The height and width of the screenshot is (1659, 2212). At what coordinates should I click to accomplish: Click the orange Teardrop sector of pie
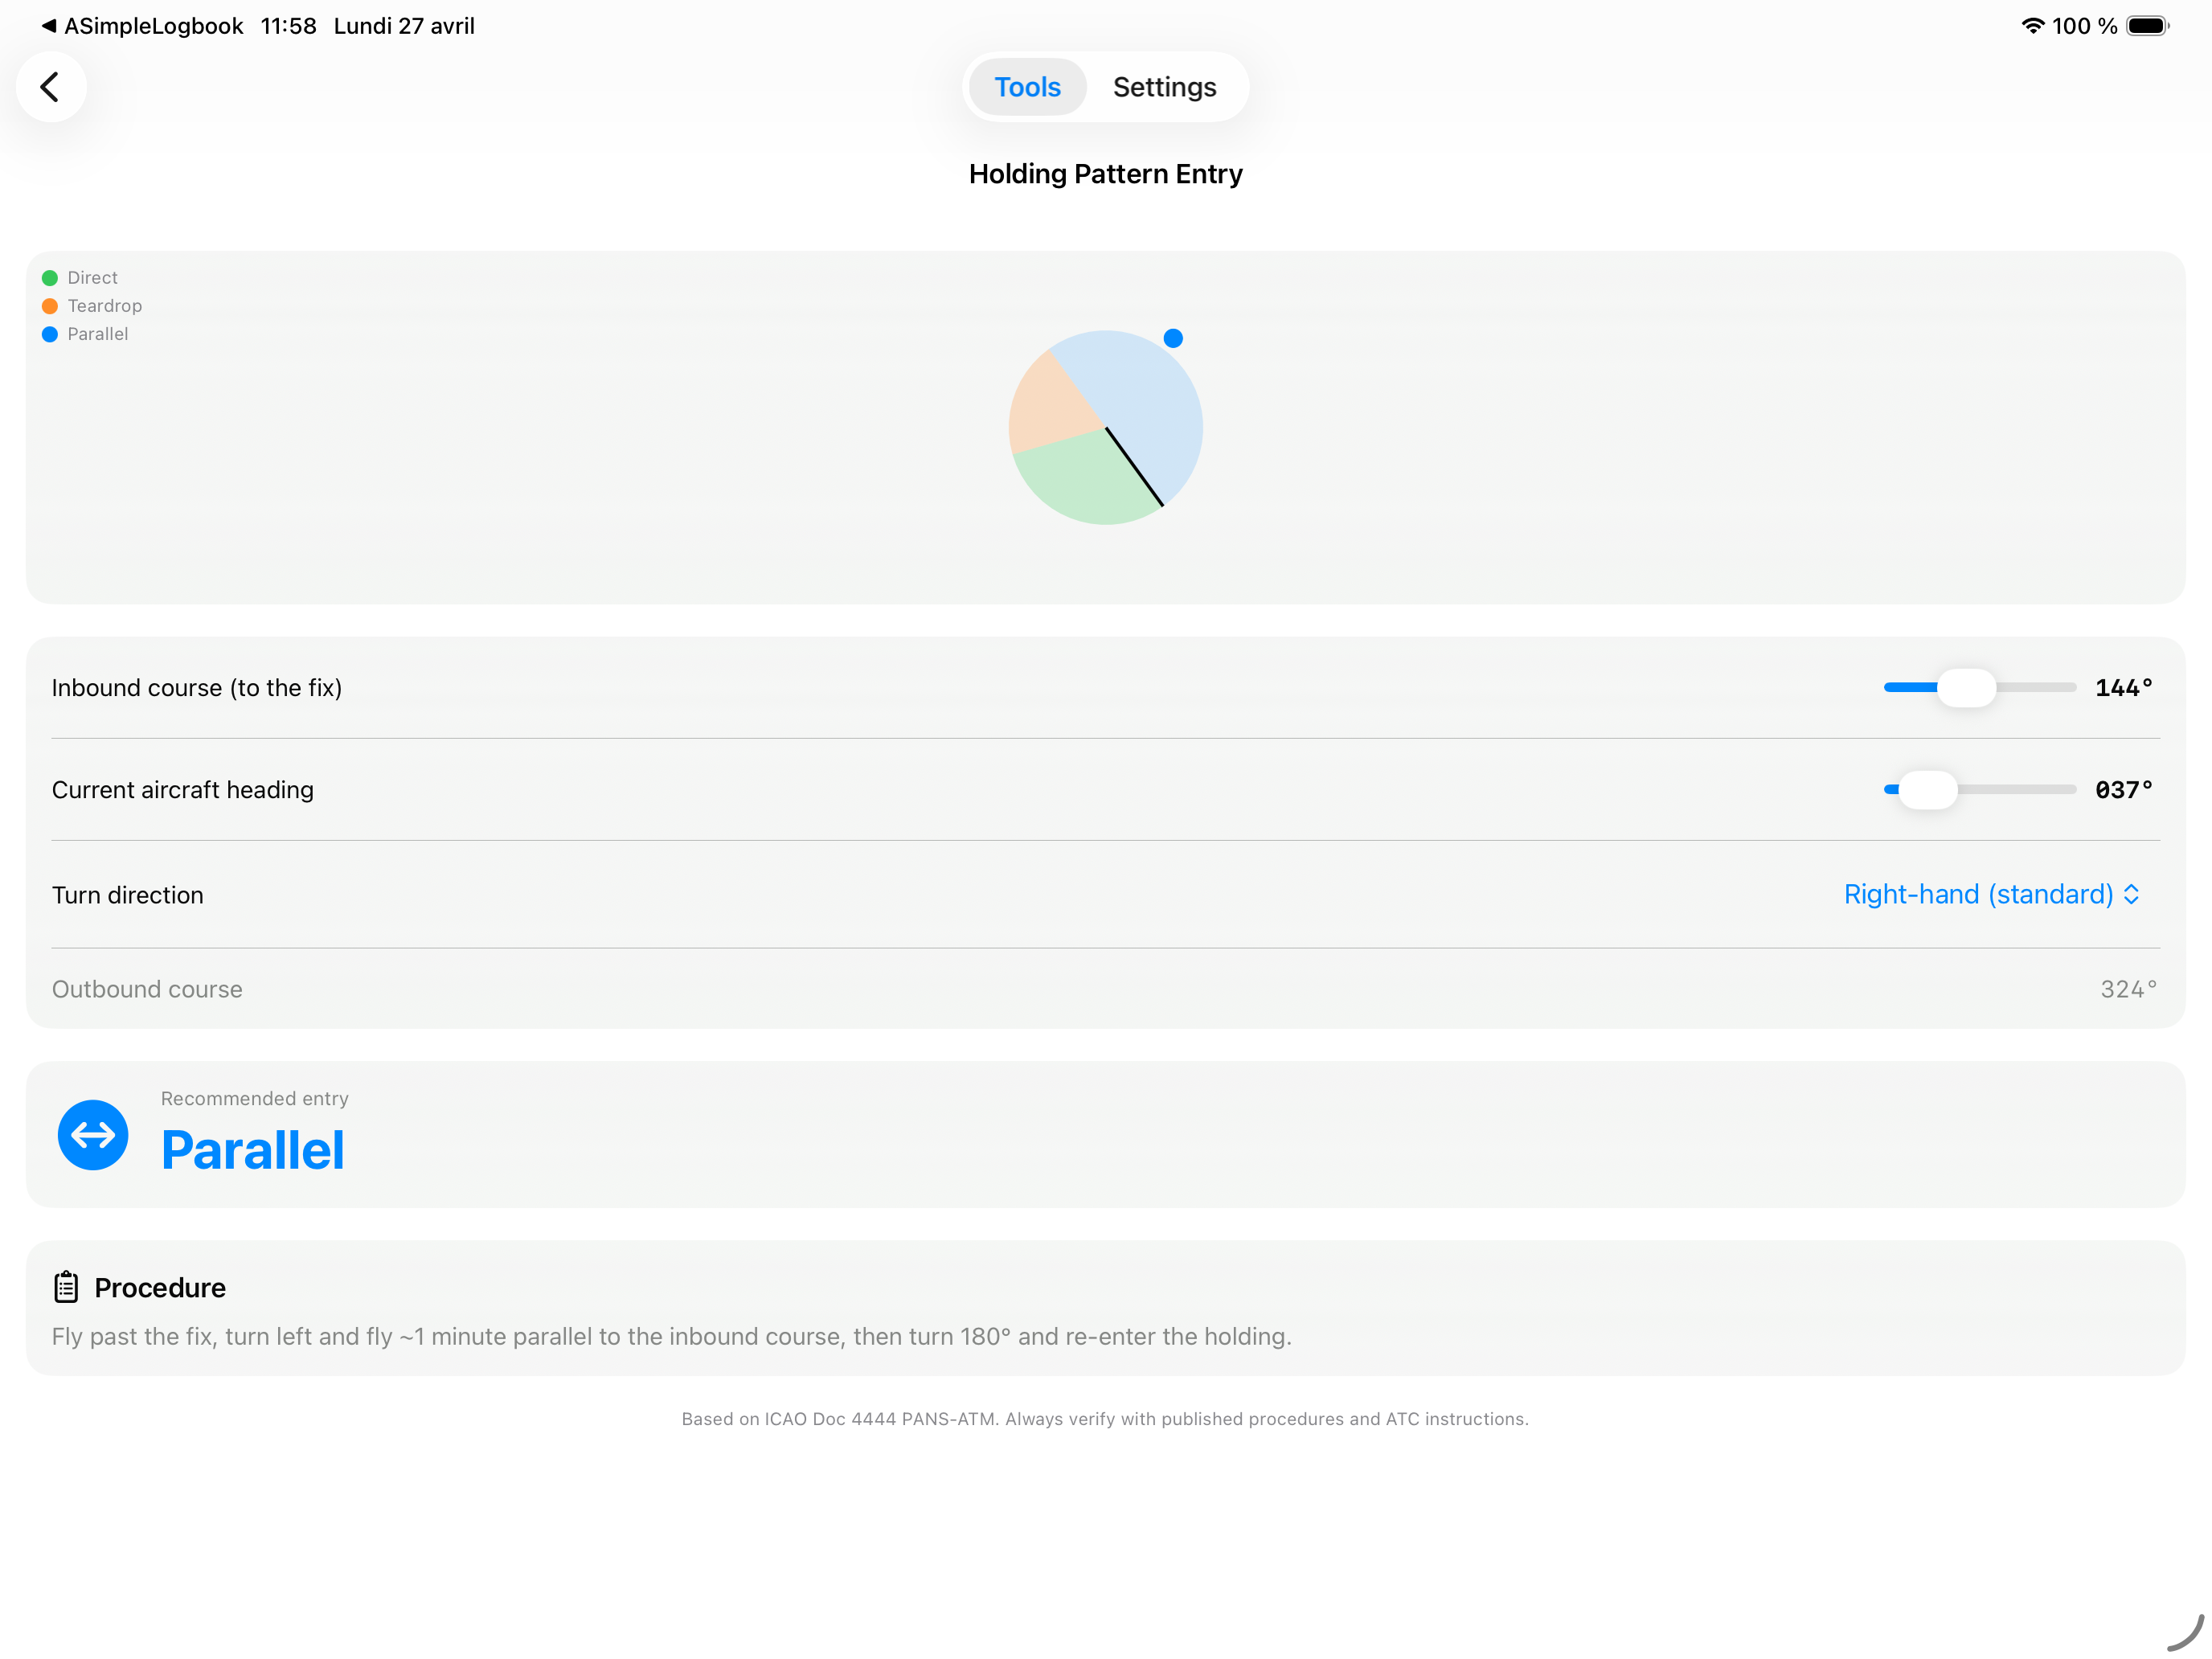[x=1048, y=410]
